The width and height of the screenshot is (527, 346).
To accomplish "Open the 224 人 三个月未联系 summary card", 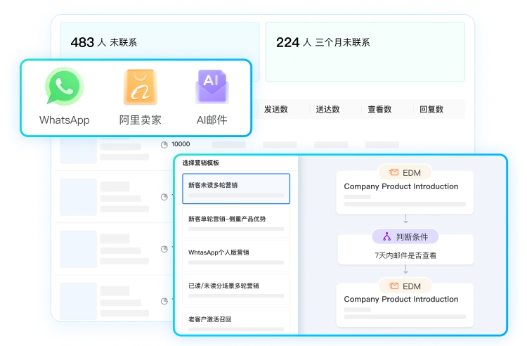I will [365, 52].
